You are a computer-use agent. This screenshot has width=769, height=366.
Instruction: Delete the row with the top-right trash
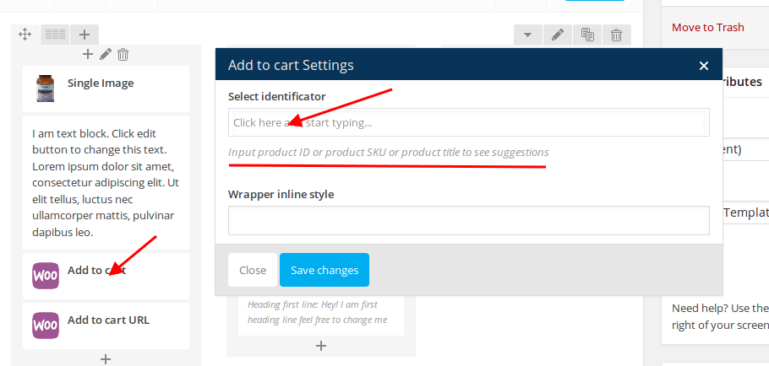(x=617, y=35)
